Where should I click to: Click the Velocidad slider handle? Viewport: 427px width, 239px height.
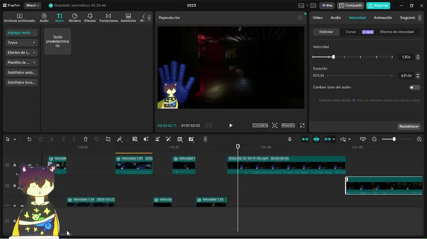tap(334, 57)
